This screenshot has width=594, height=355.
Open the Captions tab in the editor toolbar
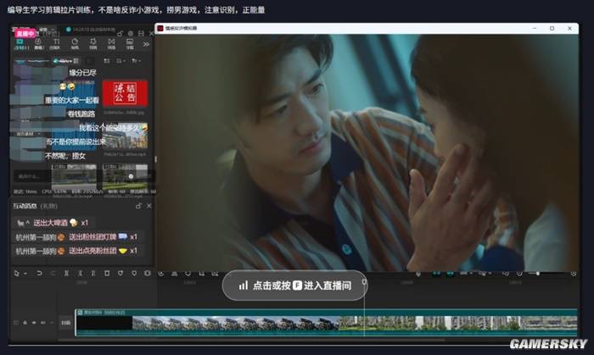pyautogui.click(x=130, y=44)
